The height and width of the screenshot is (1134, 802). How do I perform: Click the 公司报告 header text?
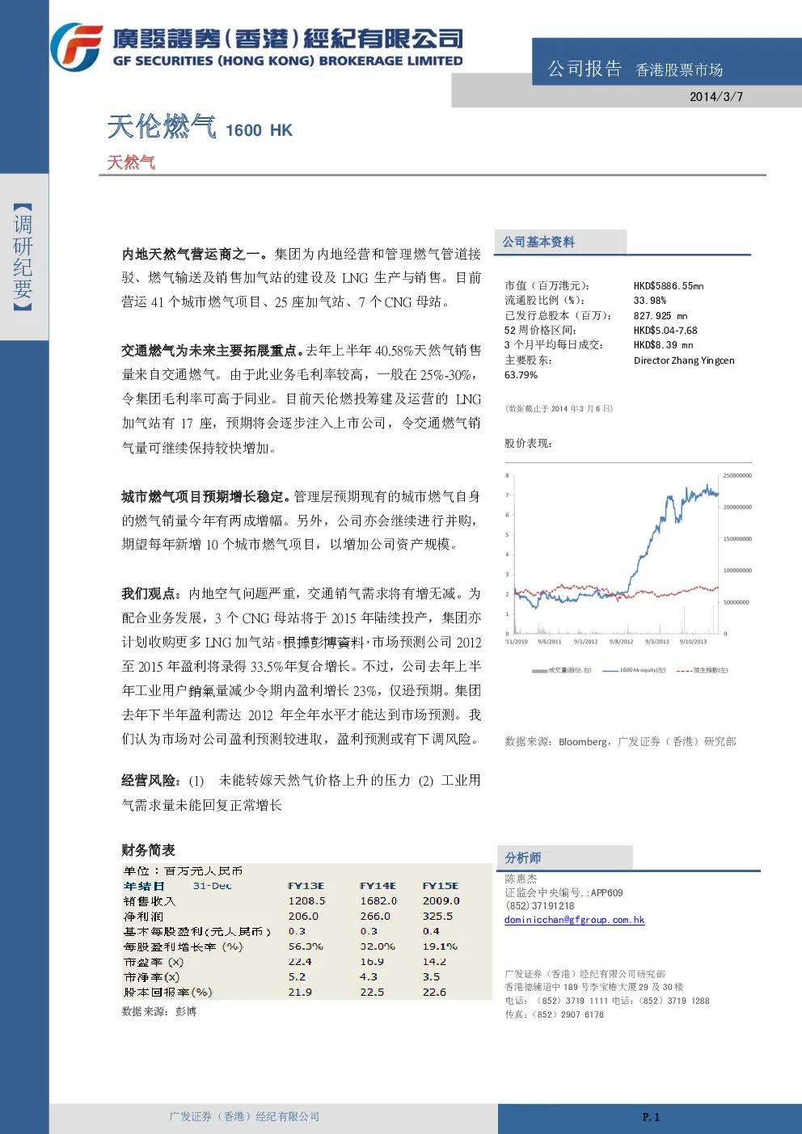coord(585,69)
